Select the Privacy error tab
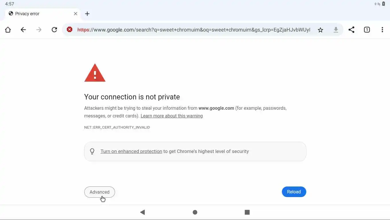 (x=37, y=14)
